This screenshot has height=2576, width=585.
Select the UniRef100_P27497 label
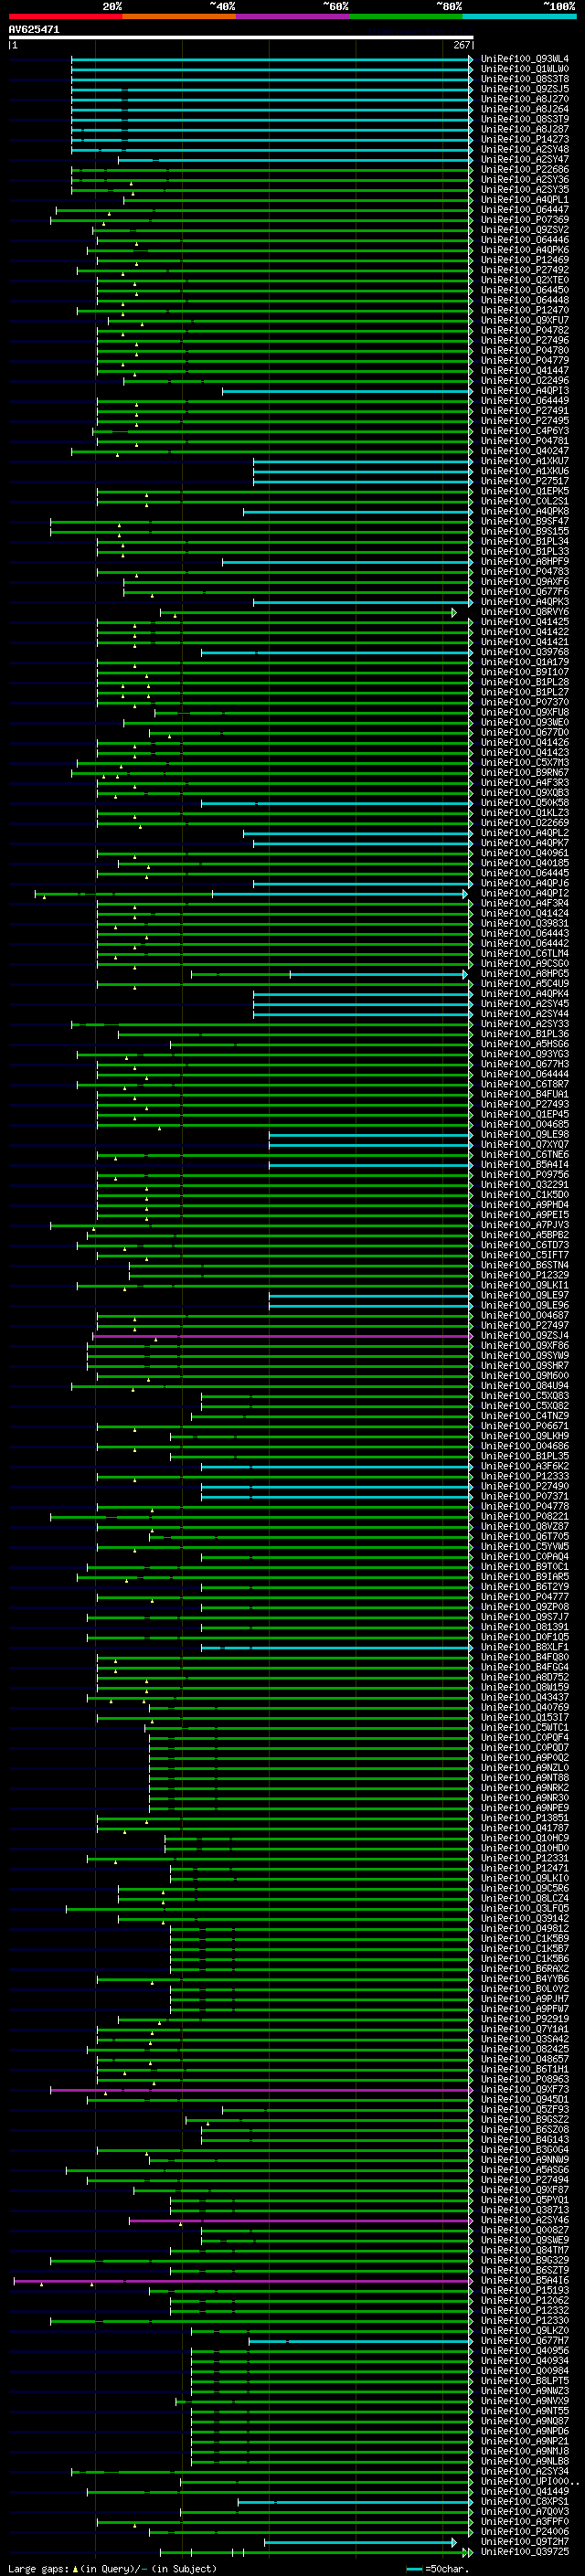(x=525, y=1325)
